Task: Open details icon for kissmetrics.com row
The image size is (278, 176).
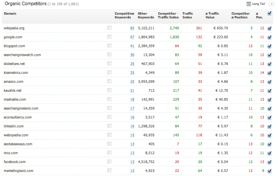Action: coord(109,73)
